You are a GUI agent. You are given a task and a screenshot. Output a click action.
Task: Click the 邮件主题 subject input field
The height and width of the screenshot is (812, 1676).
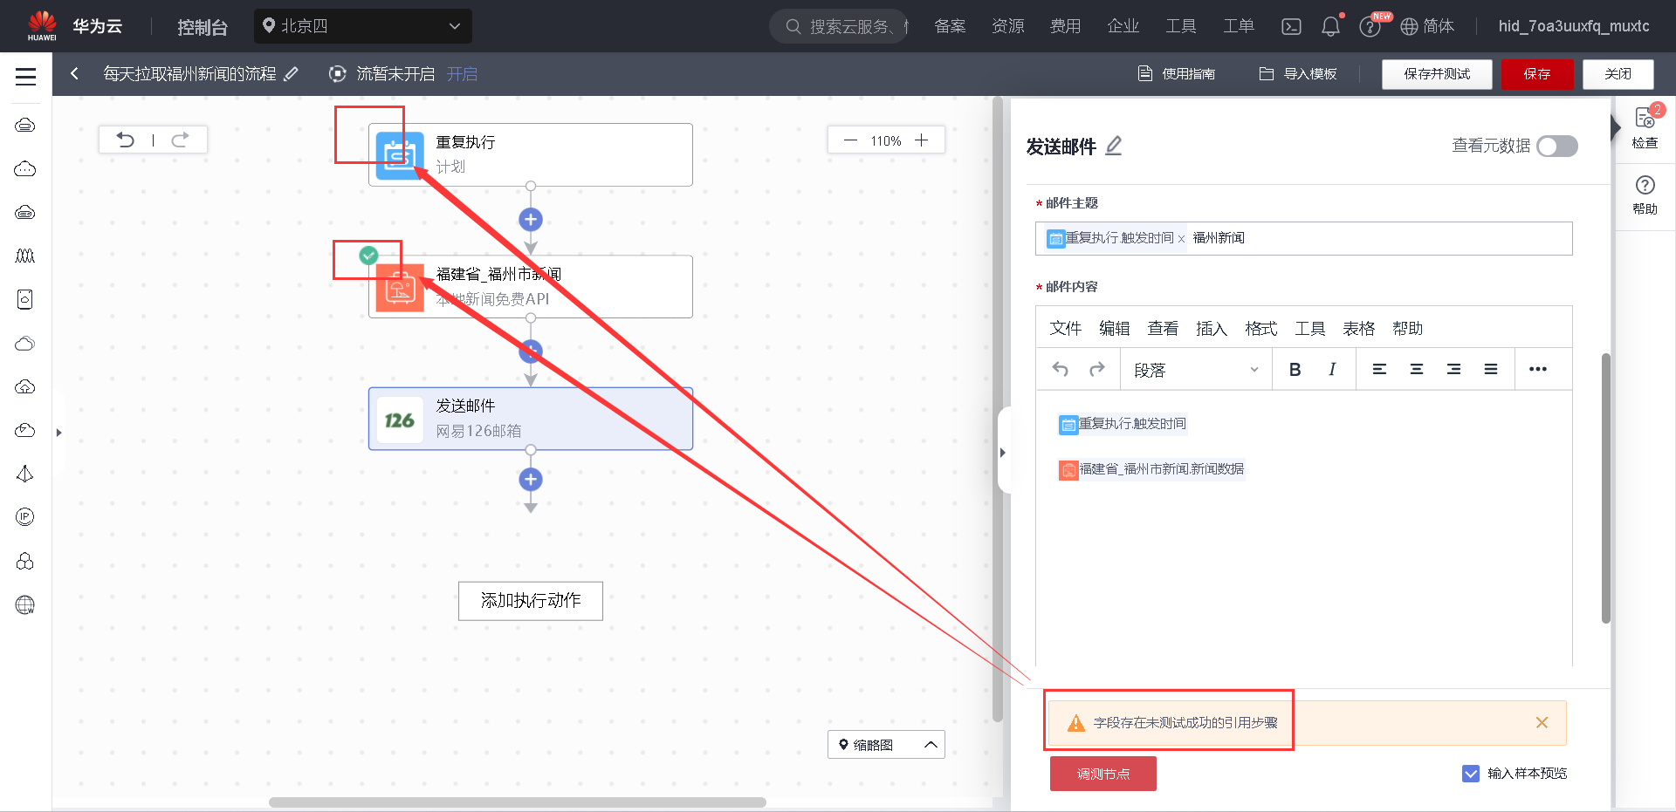pyautogui.click(x=1304, y=239)
